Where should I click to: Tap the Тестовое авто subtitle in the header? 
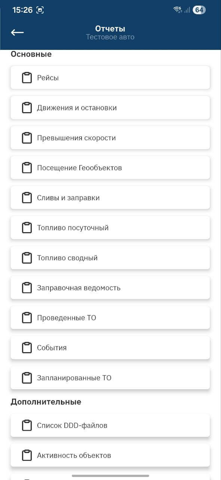[110, 37]
